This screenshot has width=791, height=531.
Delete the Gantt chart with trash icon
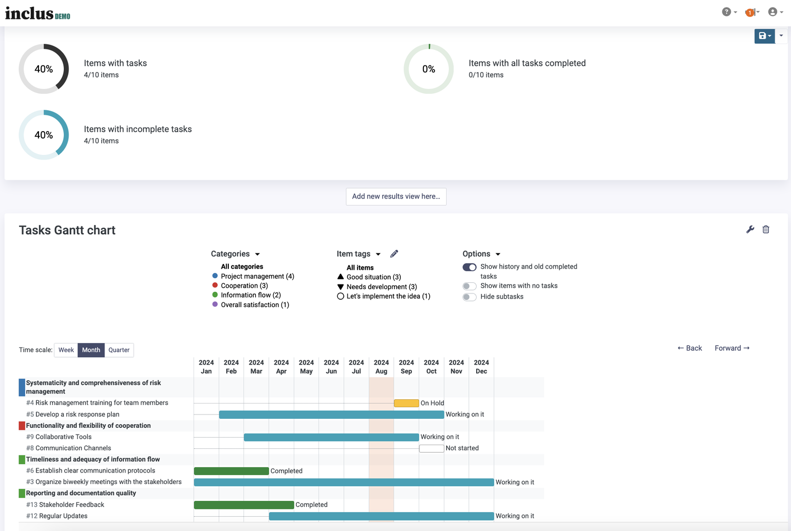point(766,229)
